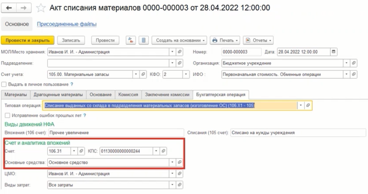Expand the КФО dropdown list
Viewport: 368px width, 194px height.
(x=186, y=74)
